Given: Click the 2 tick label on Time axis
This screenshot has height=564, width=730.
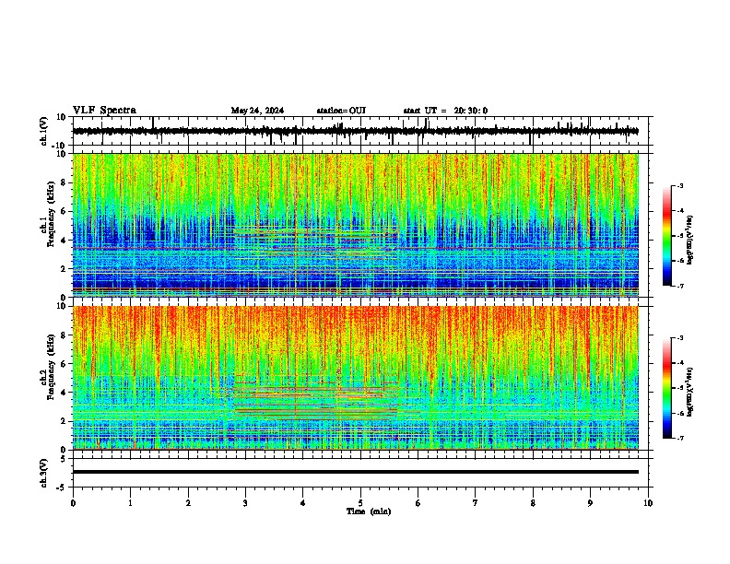Looking at the screenshot, I should coord(188,503).
